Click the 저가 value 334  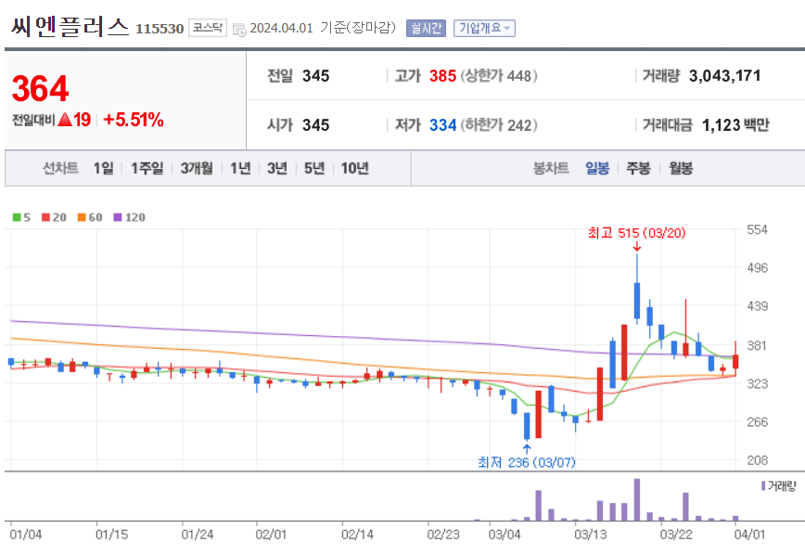tap(442, 125)
